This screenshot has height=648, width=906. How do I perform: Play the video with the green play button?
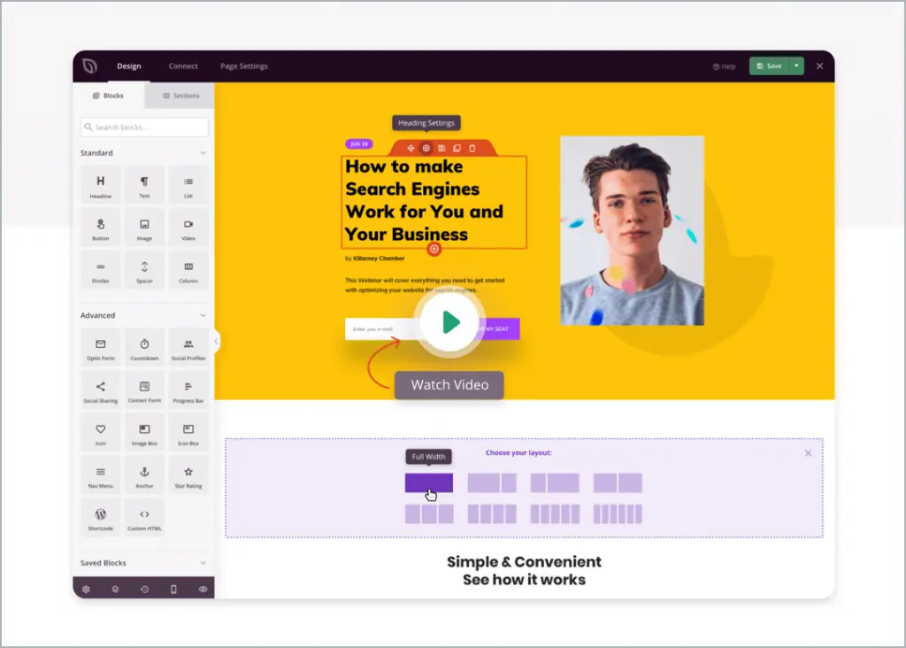tap(450, 322)
